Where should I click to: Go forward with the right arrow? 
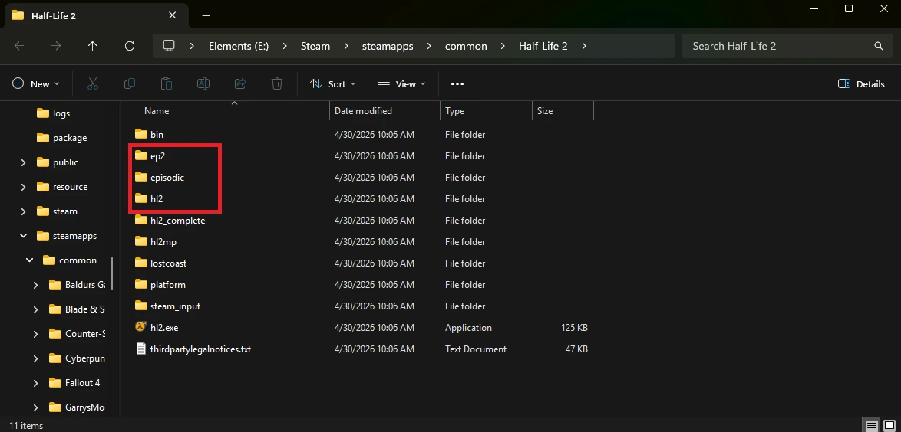click(x=56, y=46)
